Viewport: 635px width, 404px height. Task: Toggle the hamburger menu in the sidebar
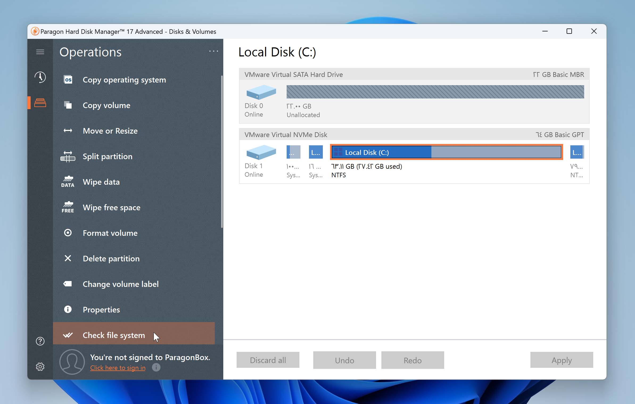point(40,52)
